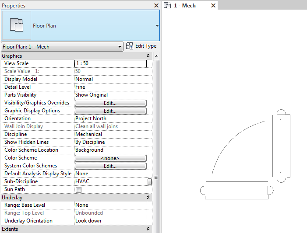Image resolution: width=307 pixels, height=233 pixels.
Task: Click the Underlay Orientation property label
Action: pyautogui.click(x=28, y=221)
